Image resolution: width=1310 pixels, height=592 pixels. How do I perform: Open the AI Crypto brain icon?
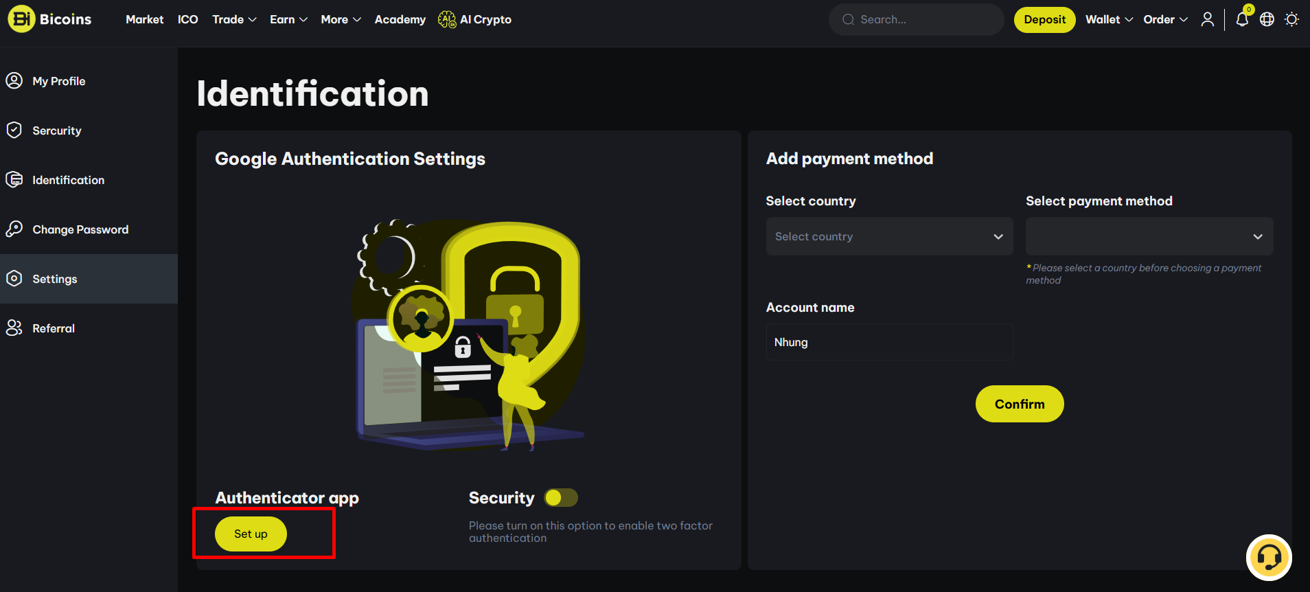447,19
